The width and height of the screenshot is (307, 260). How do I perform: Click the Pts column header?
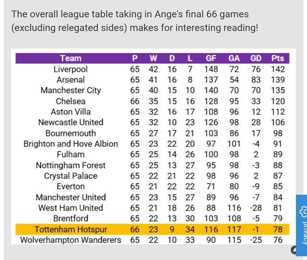click(x=277, y=58)
